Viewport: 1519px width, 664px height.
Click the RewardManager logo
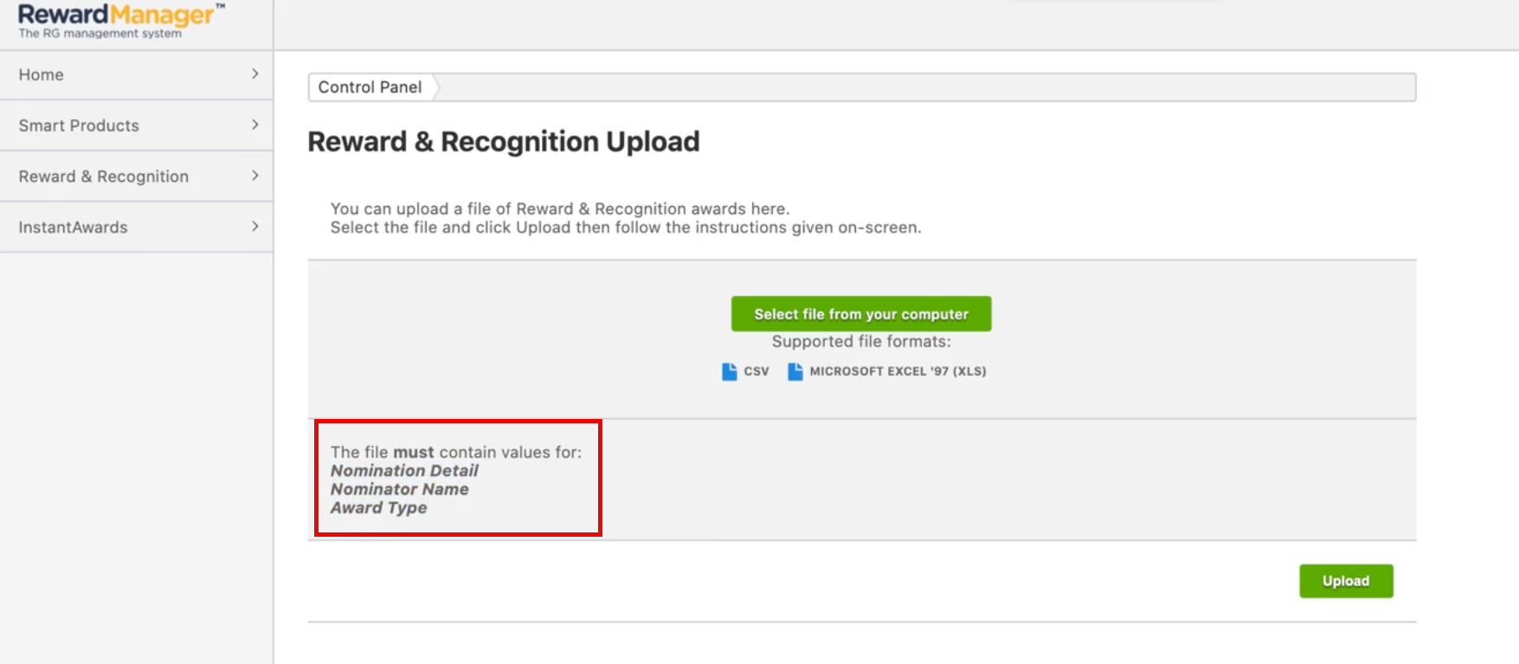point(120,21)
